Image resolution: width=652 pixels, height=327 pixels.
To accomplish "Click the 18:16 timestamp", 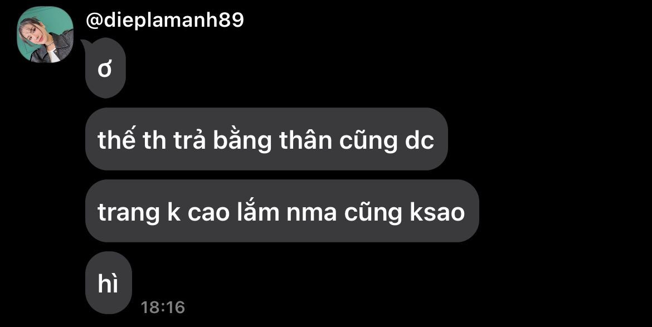I will (x=163, y=308).
